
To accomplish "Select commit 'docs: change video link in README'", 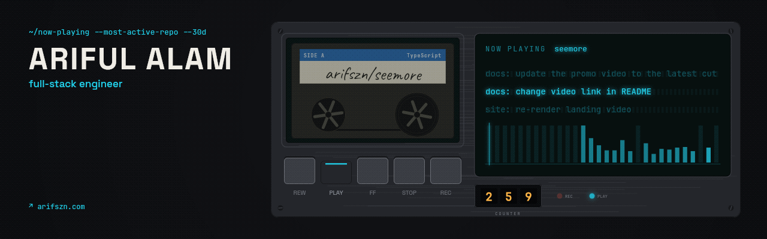I will pos(568,92).
